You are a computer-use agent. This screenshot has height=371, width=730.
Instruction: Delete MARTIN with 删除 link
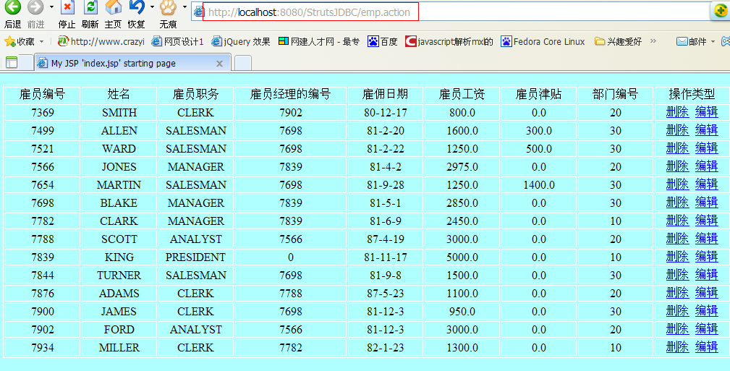click(677, 184)
